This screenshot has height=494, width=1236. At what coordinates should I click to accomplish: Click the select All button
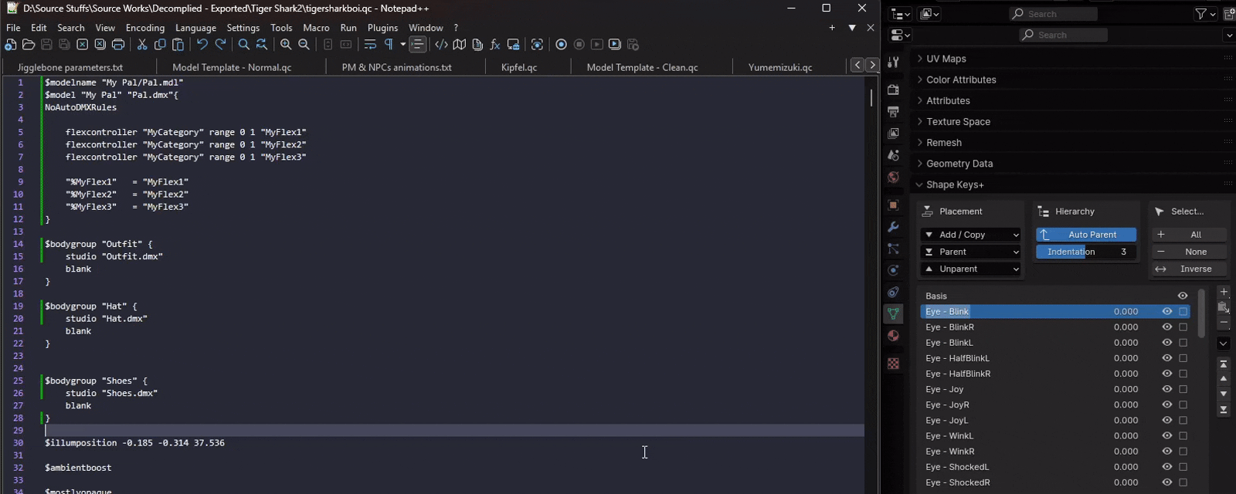[1190, 235]
